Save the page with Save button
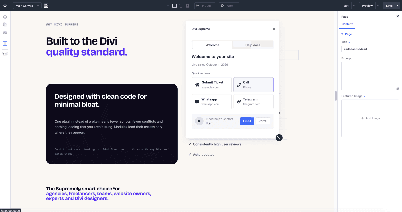 (x=389, y=6)
